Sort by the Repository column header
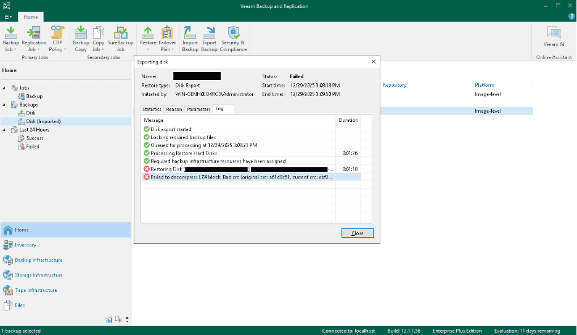The width and height of the screenshot is (577, 335). [x=395, y=85]
